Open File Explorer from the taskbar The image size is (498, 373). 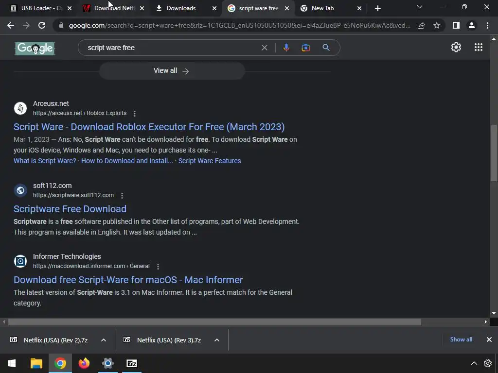tap(36, 363)
